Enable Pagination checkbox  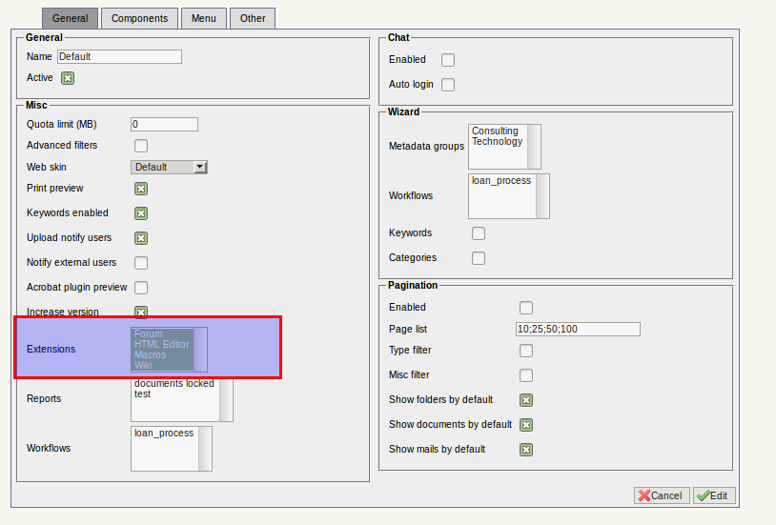pos(526,308)
